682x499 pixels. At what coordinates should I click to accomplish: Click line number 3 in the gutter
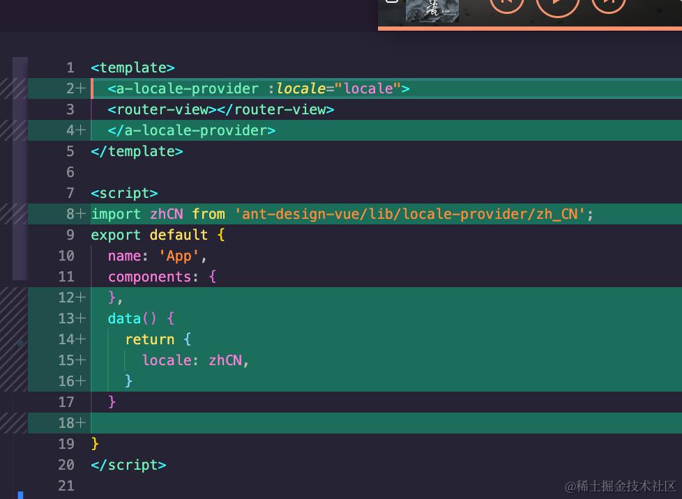(70, 109)
